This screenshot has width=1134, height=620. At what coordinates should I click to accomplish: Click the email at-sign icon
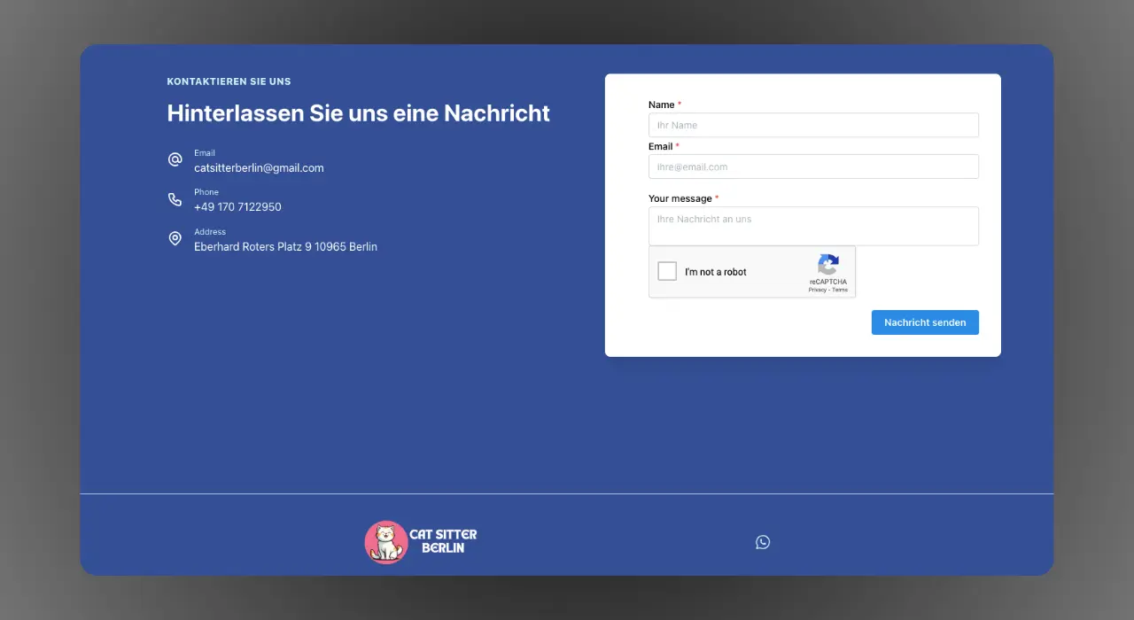(175, 159)
